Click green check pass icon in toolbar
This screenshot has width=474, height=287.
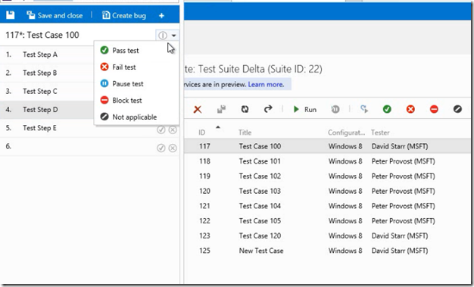point(387,109)
